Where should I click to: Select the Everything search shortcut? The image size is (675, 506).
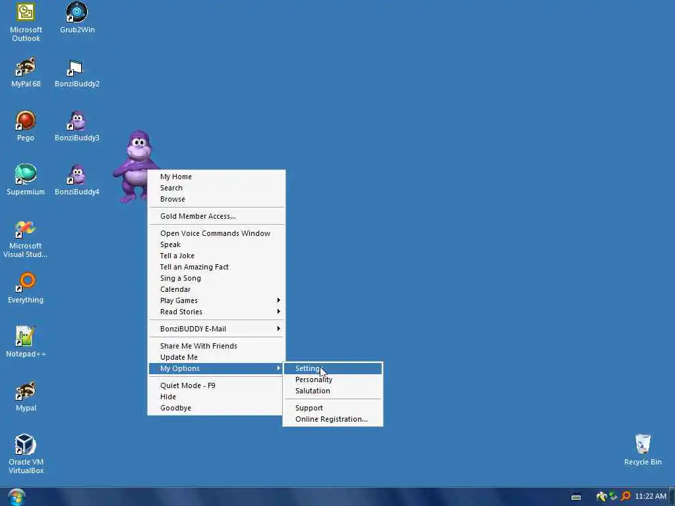coord(26,288)
